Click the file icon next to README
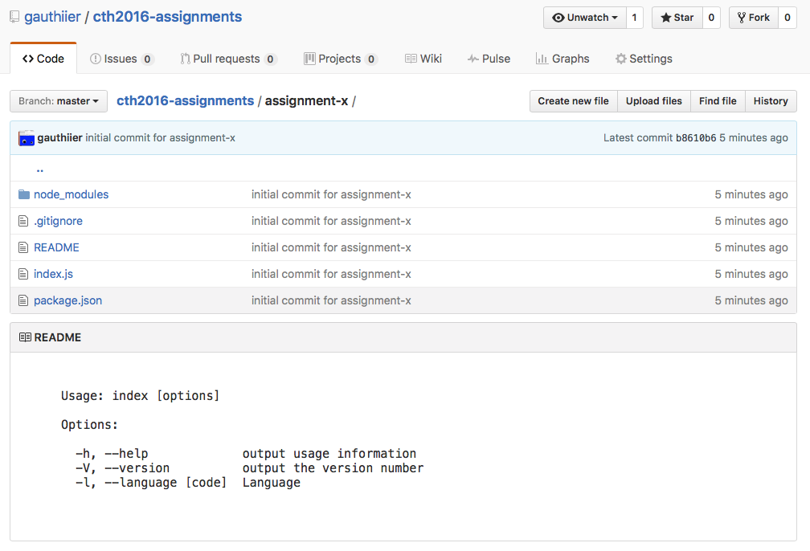This screenshot has height=551, width=810. [x=23, y=247]
